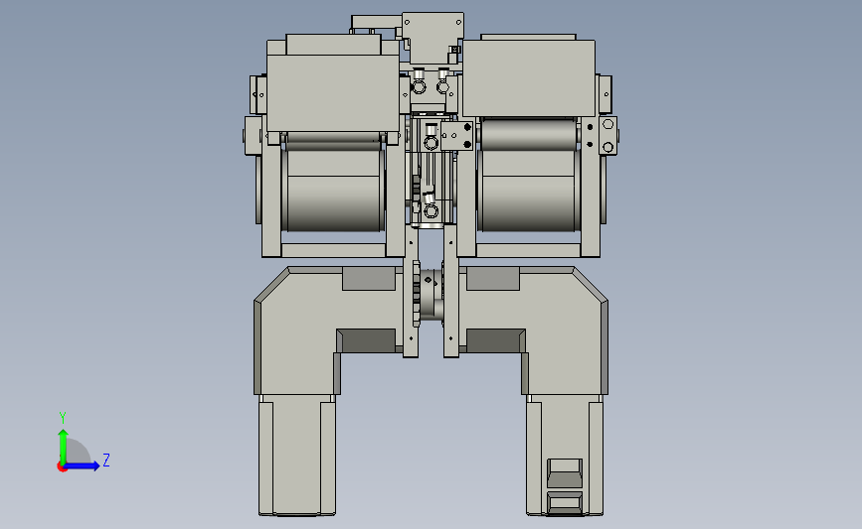Image resolution: width=862 pixels, height=529 pixels.
Task: Select the right L-shaped housing of the model
Action: click(x=533, y=331)
